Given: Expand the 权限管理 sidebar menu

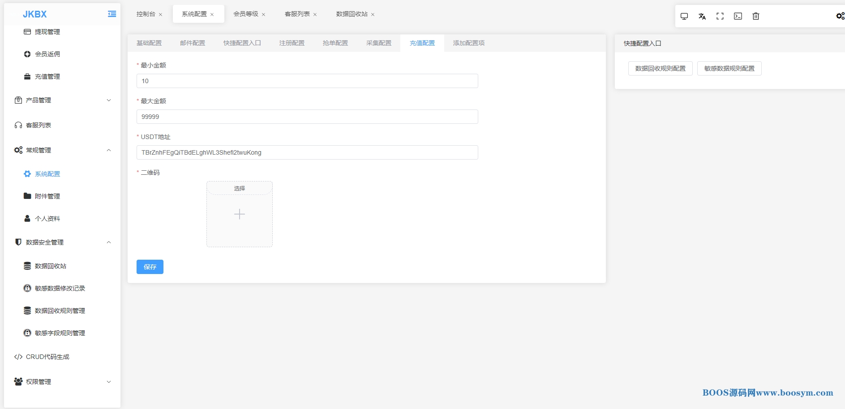Looking at the screenshot, I should pos(63,382).
